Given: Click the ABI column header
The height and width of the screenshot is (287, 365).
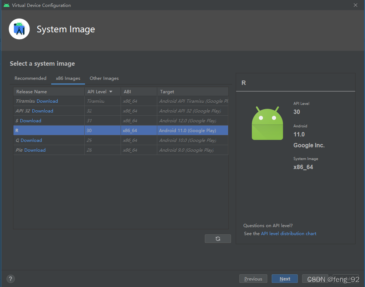Looking at the screenshot, I should click(x=127, y=91).
